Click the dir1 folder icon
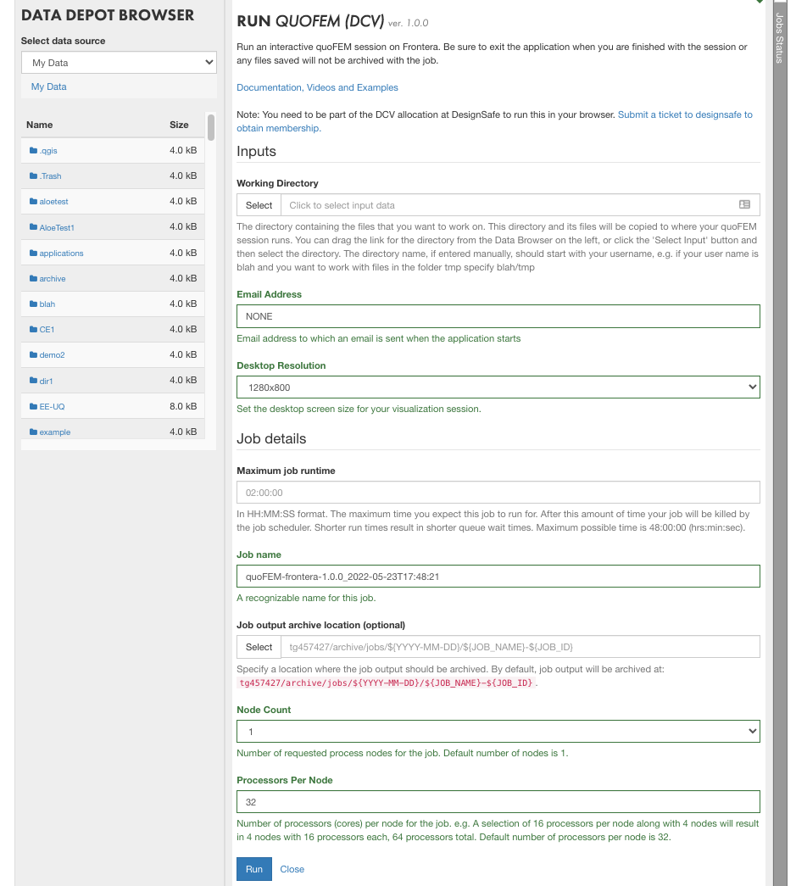This screenshot has width=796, height=886. (33, 381)
